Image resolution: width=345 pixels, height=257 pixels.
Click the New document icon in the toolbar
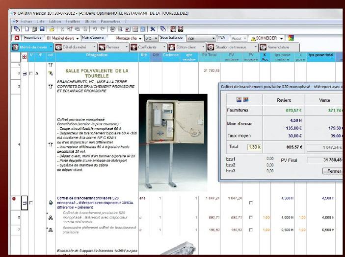pos(27,29)
